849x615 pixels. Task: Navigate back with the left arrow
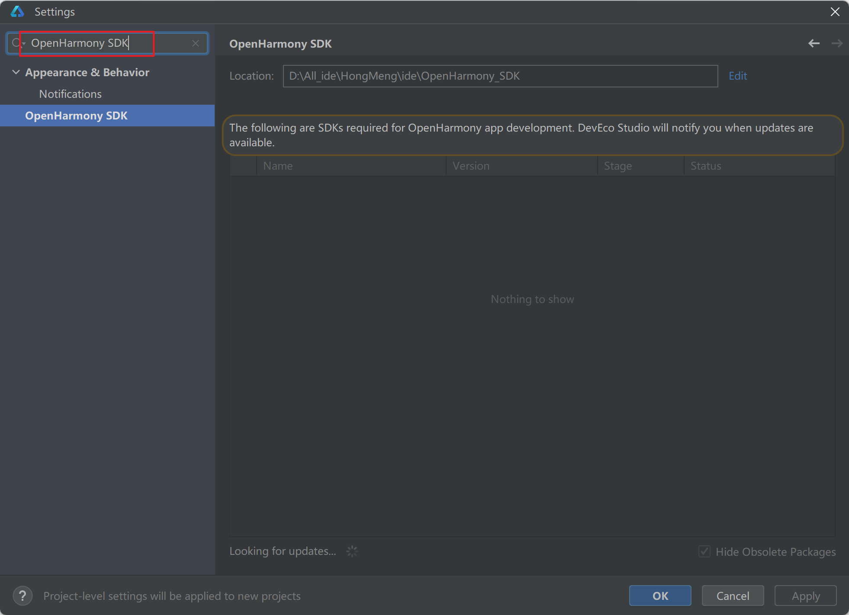pyautogui.click(x=814, y=43)
